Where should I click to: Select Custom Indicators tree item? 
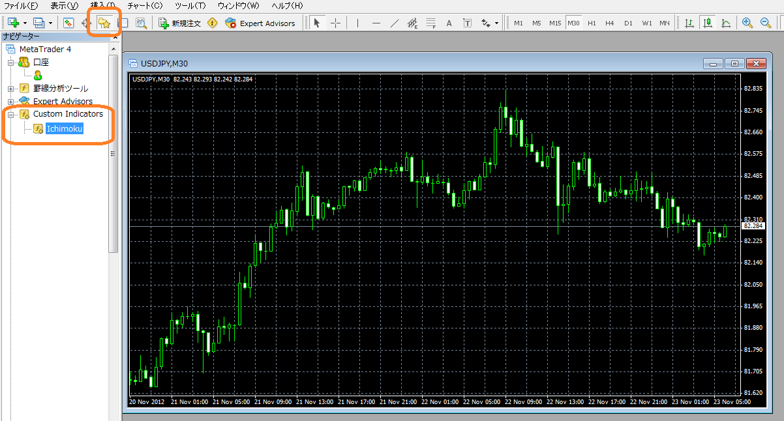(68, 114)
